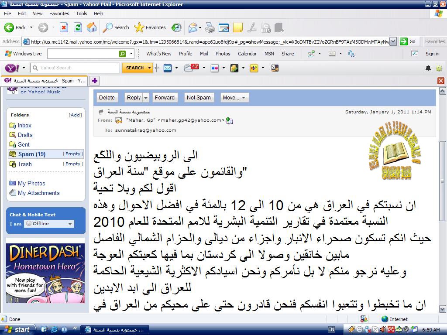Open the Drafts folder
The height and width of the screenshot is (335, 447).
point(25,135)
